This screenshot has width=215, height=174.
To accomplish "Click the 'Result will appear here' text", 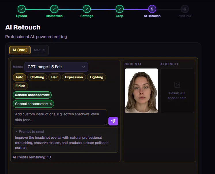I will point(177,95).
